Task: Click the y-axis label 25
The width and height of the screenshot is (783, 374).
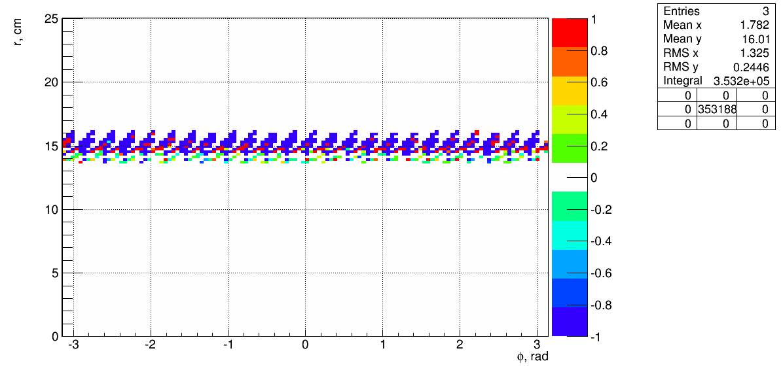Action: pyautogui.click(x=52, y=19)
